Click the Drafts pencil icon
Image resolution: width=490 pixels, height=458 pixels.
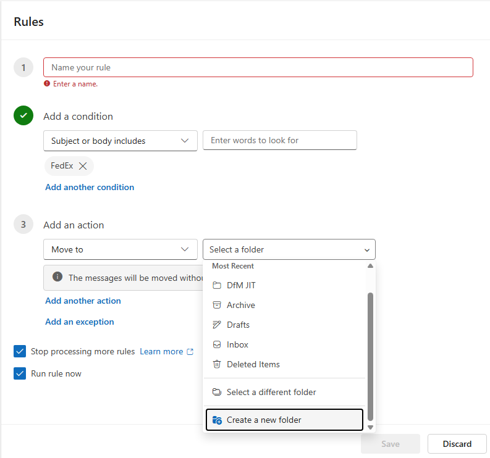pyautogui.click(x=216, y=325)
